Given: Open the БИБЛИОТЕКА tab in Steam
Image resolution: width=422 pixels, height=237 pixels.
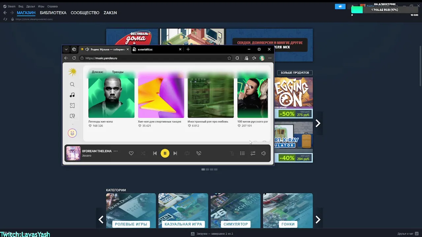Looking at the screenshot, I should (53, 13).
